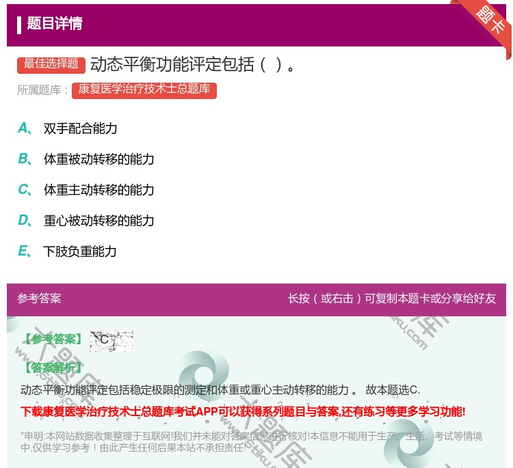Click the gray disclaimer text starting *申明
Viewport: 513px width, 468px height.
click(251, 442)
